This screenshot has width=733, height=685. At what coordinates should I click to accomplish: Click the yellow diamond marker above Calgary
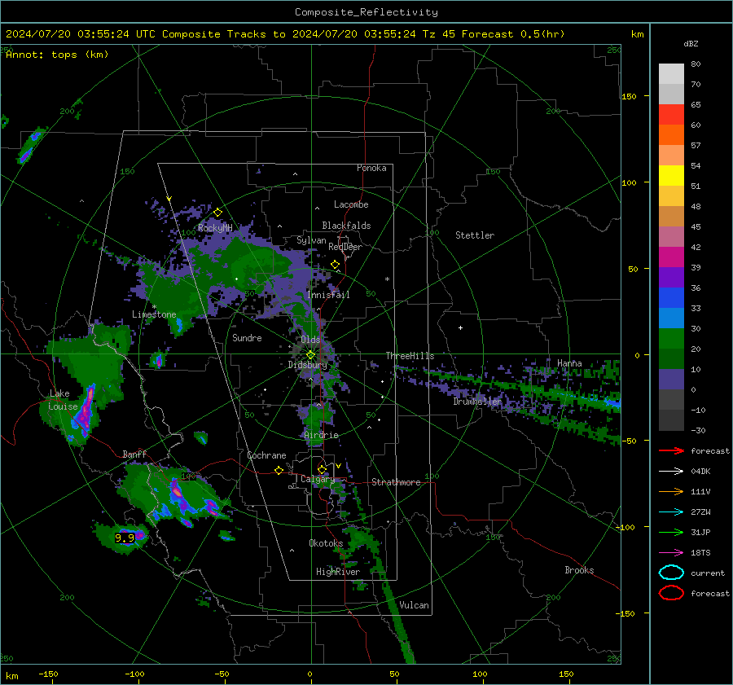point(322,469)
